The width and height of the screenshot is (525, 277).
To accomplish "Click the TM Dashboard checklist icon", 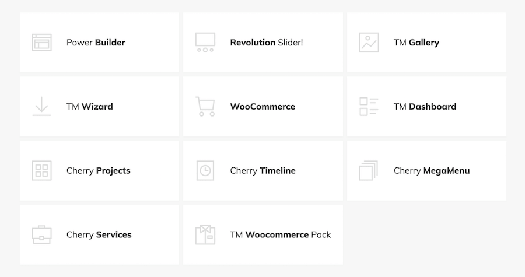I will click(x=369, y=107).
